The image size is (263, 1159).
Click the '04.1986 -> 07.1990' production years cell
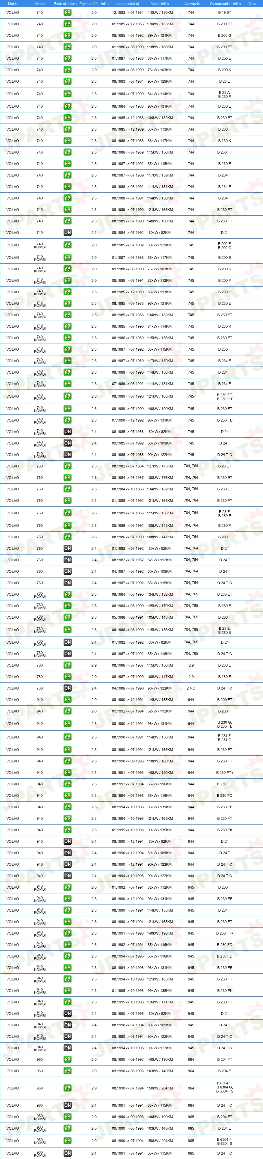(128, 688)
